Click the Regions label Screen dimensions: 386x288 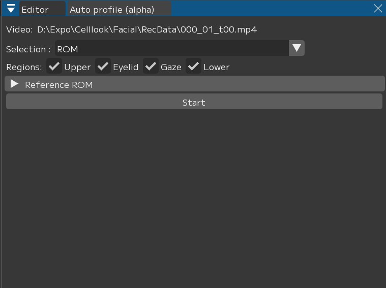point(24,67)
